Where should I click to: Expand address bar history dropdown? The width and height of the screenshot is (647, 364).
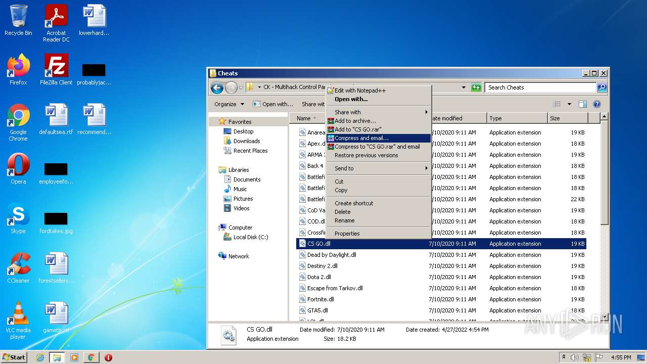pyautogui.click(x=464, y=87)
